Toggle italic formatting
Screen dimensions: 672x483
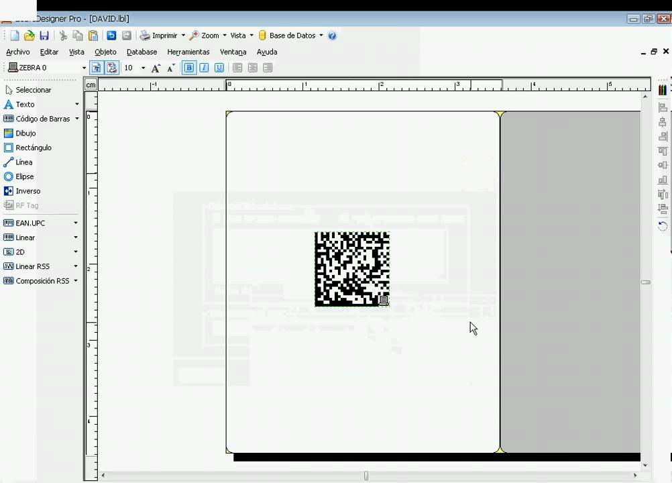[x=204, y=68]
